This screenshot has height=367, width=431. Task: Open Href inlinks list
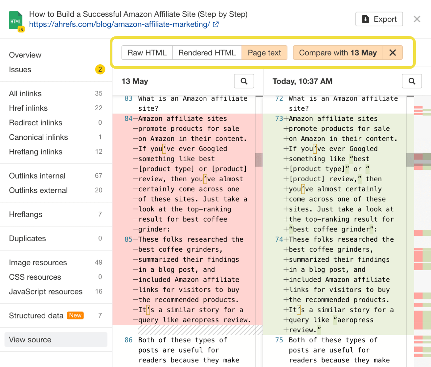point(56,108)
